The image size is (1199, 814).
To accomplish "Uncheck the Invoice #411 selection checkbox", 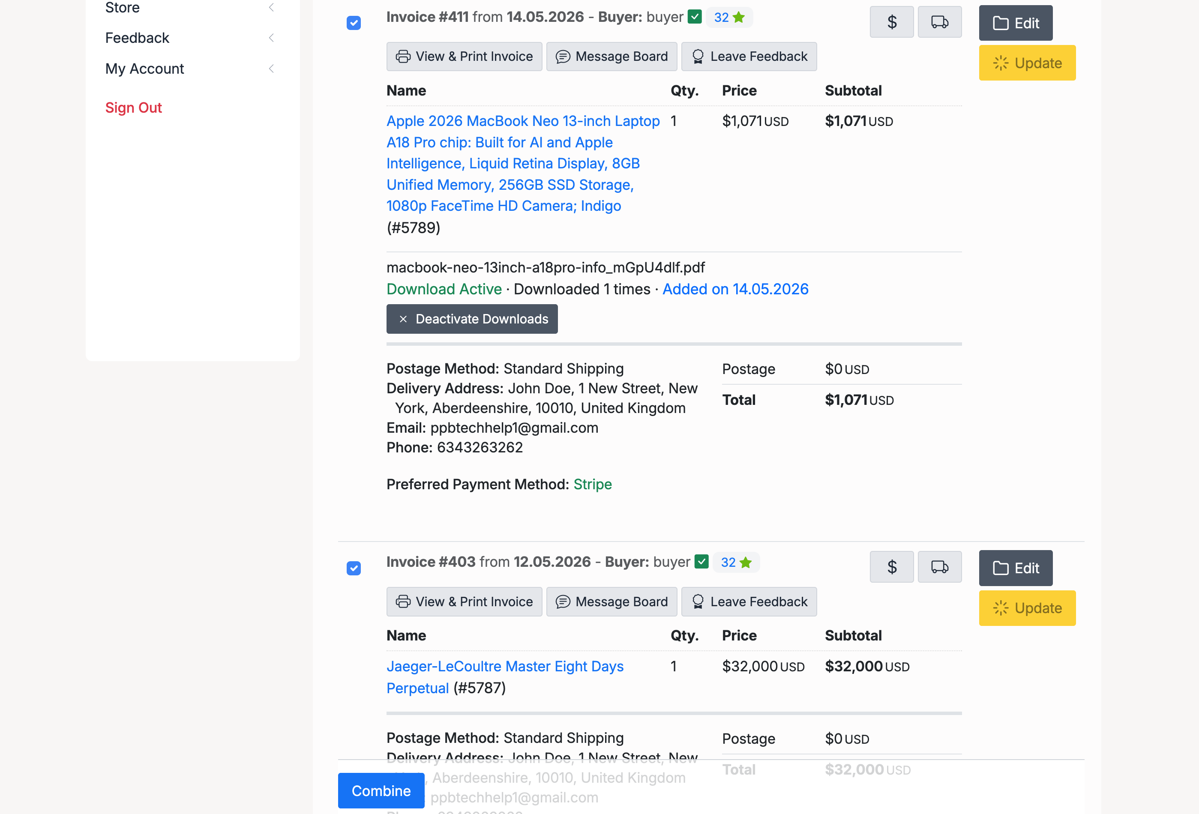I will (x=354, y=23).
